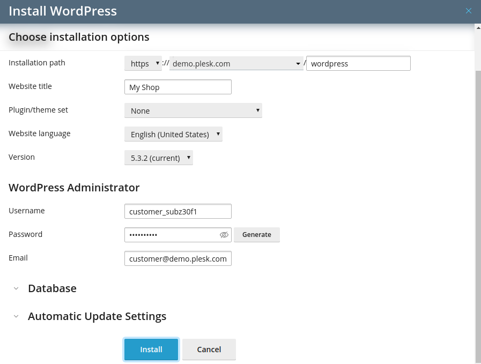The image size is (481, 364).
Task: Click the chevron next to Database
Action: (16, 288)
